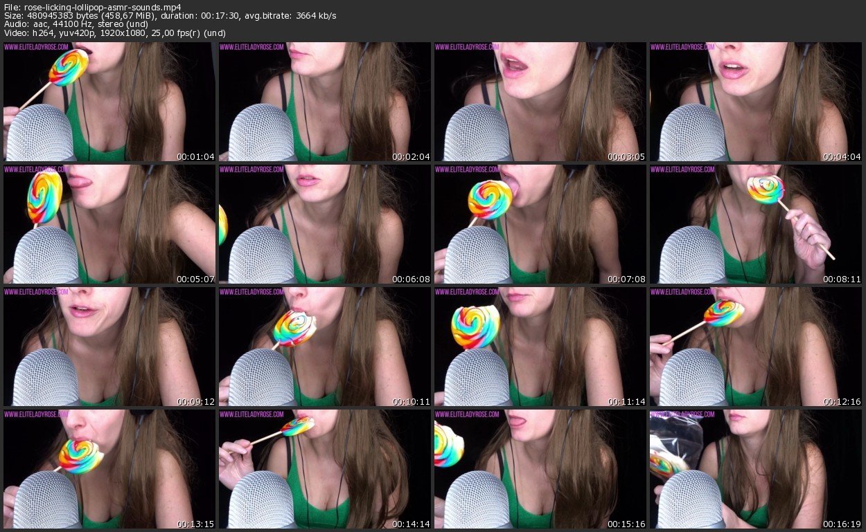The image size is (866, 532).
Task: Select the thumbnail stamped 00:06:08
Action: (325, 224)
